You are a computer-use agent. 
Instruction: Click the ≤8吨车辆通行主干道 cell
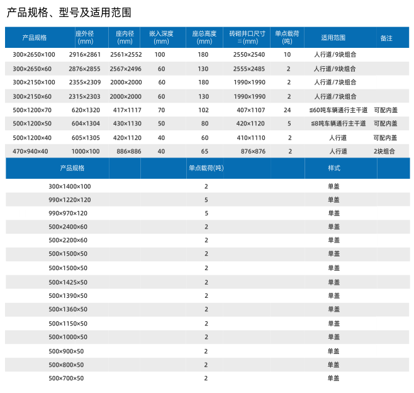(338, 124)
